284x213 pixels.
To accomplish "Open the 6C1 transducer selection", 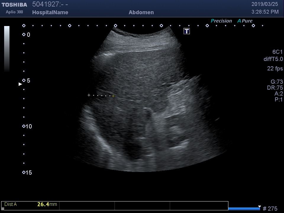I will click(x=277, y=52).
